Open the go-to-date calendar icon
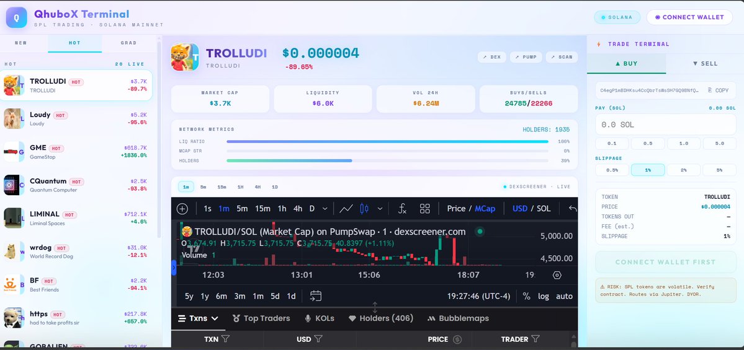744x350 pixels. (x=316, y=296)
